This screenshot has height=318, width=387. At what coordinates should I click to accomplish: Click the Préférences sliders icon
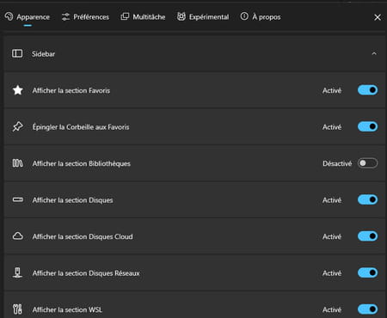pyautogui.click(x=65, y=17)
